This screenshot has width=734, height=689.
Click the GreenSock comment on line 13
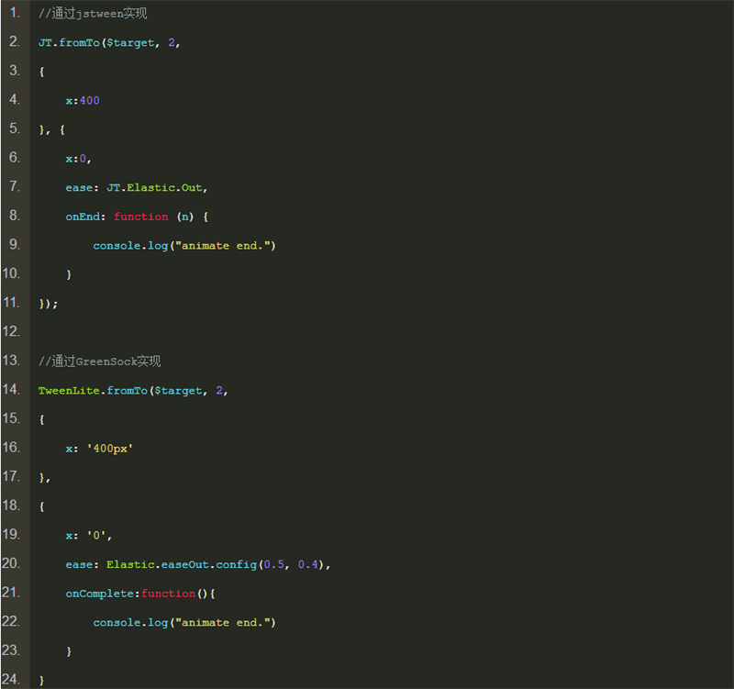[x=100, y=361]
